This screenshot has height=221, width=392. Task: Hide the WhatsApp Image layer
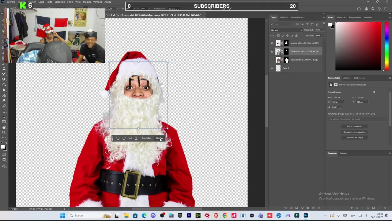(272, 52)
